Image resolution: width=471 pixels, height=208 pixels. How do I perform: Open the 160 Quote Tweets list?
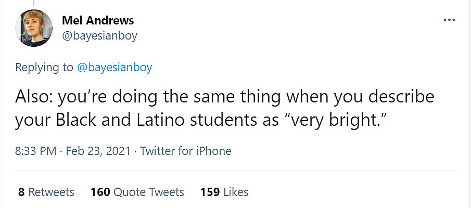(137, 192)
